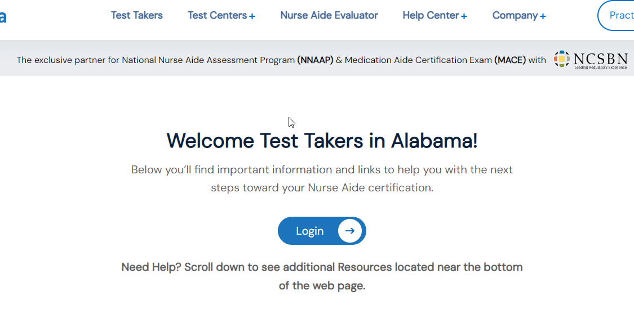Click the Need Help resources notice text
This screenshot has width=634, height=309.
322,276
